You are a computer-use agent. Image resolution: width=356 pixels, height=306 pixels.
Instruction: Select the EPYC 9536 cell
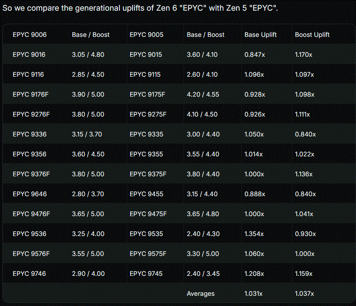(30, 234)
